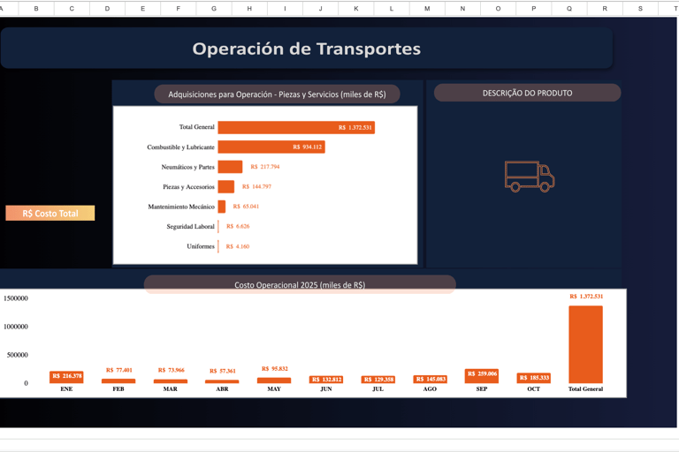Click the OCT column bar
This screenshot has height=452, width=679.
click(x=533, y=378)
